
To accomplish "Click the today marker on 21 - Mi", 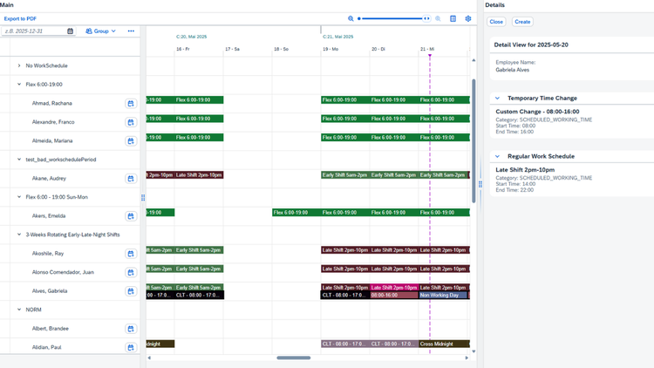I will tap(430, 56).
